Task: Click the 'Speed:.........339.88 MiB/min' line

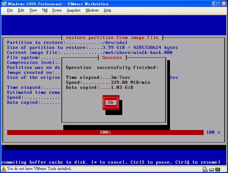Action: [x=108, y=82]
